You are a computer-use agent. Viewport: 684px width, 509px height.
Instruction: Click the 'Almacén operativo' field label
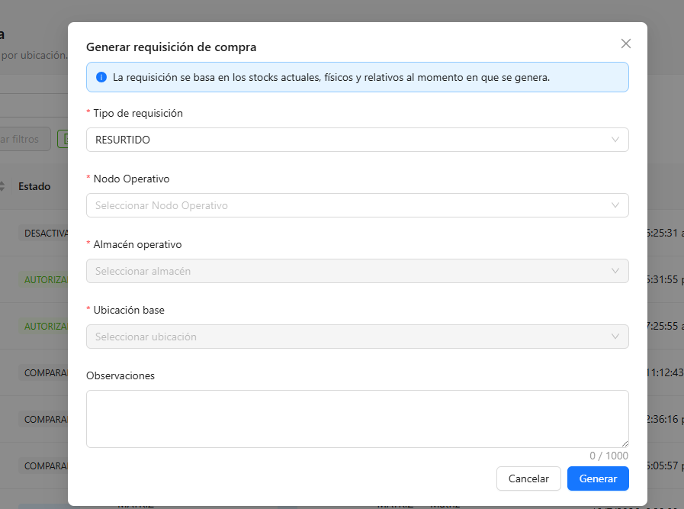click(x=137, y=244)
